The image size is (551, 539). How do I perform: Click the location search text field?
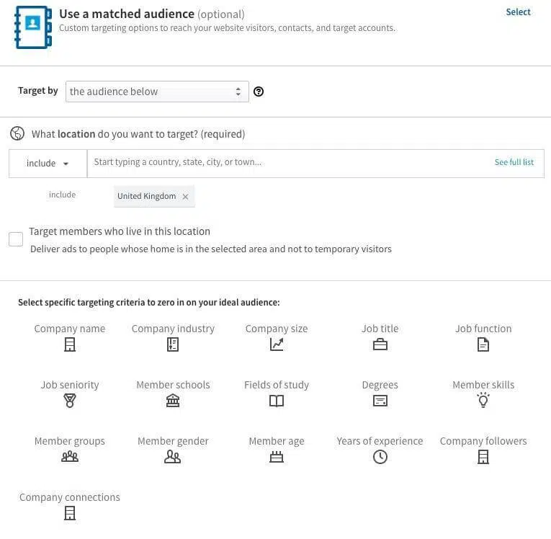[288, 163]
